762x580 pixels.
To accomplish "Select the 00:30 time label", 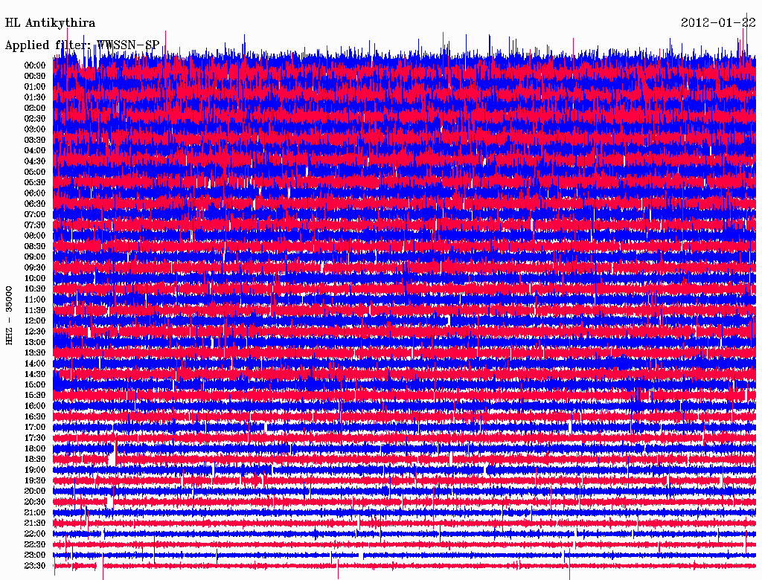I will [35, 77].
